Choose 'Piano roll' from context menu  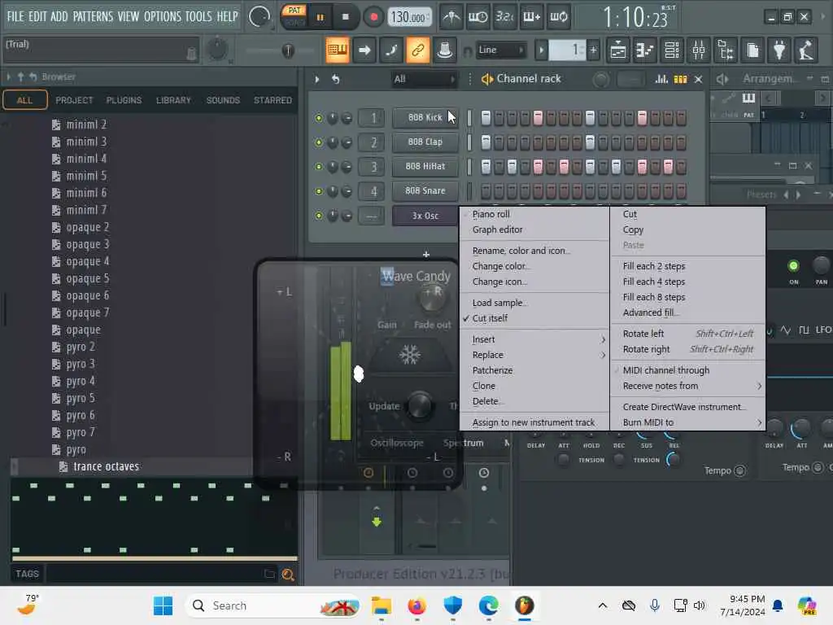pos(491,214)
